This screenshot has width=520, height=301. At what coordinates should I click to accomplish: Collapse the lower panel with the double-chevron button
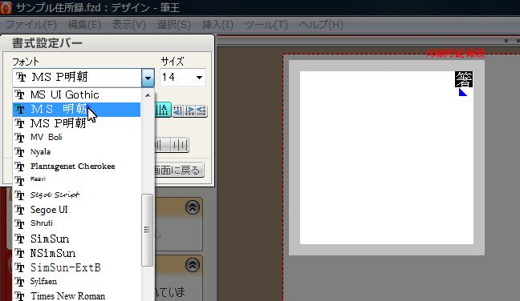tap(193, 265)
